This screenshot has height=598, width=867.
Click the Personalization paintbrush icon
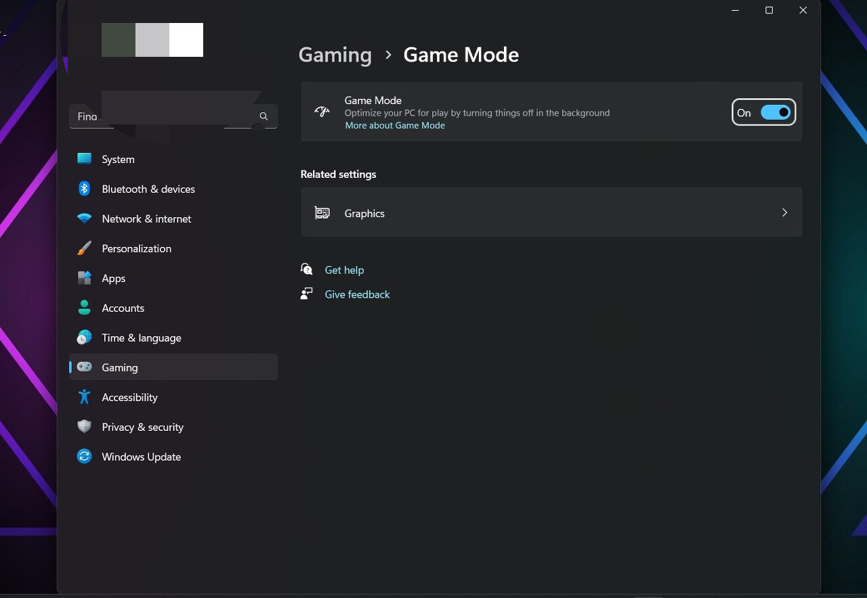coord(84,248)
